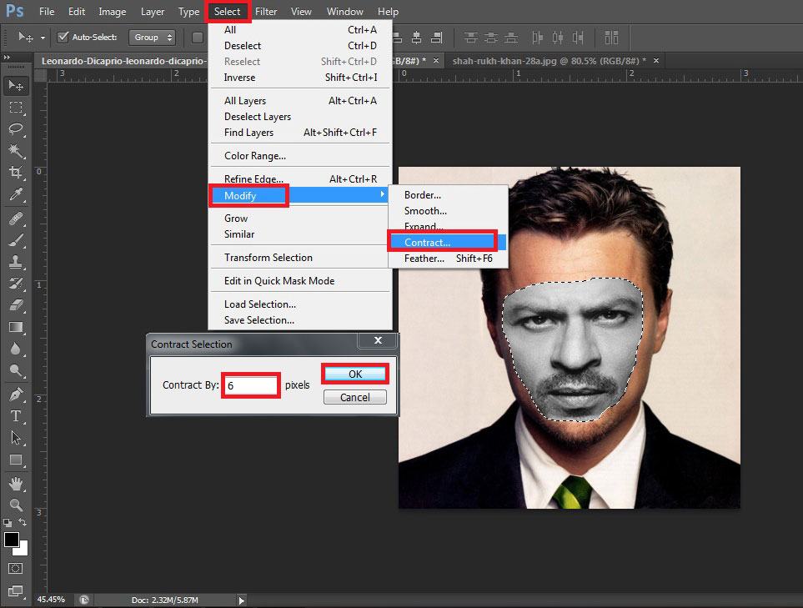The height and width of the screenshot is (608, 803).
Task: Choose Inverse in Select menu
Action: click(x=299, y=78)
